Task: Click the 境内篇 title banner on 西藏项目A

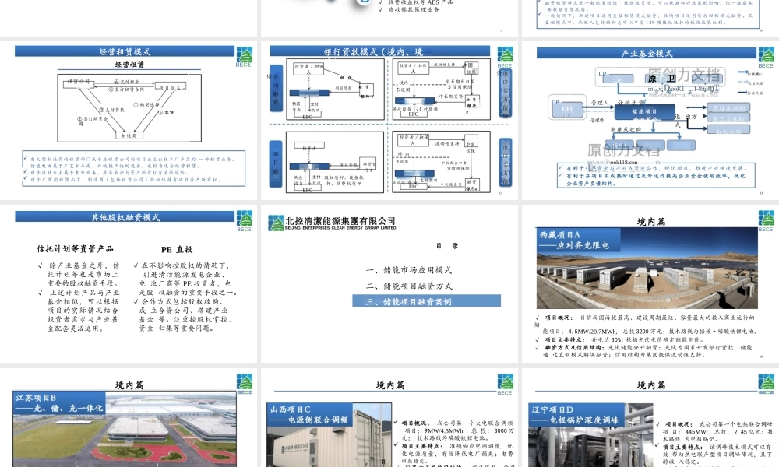Action: click(x=650, y=222)
